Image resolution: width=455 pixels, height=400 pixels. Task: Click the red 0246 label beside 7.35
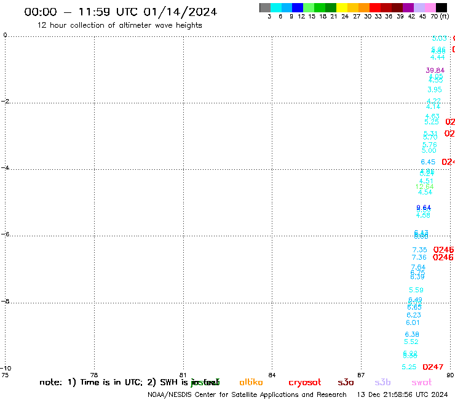pyautogui.click(x=443, y=250)
